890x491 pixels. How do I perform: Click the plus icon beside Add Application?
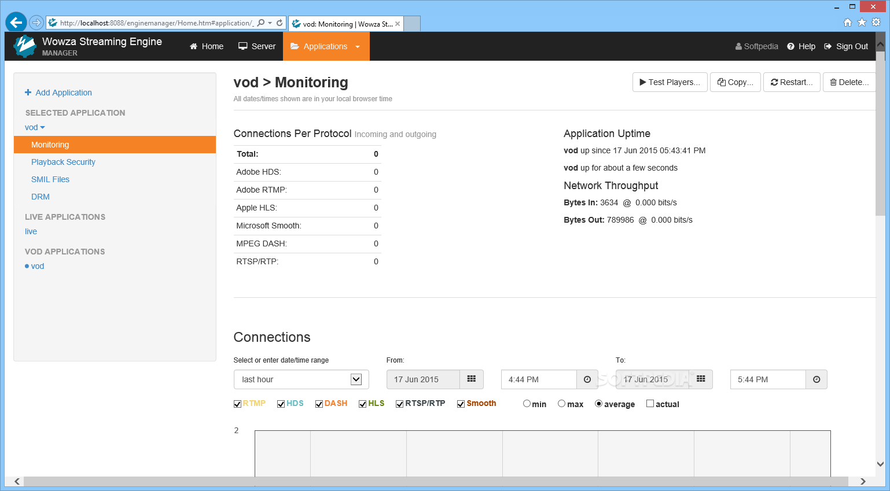[x=28, y=93]
